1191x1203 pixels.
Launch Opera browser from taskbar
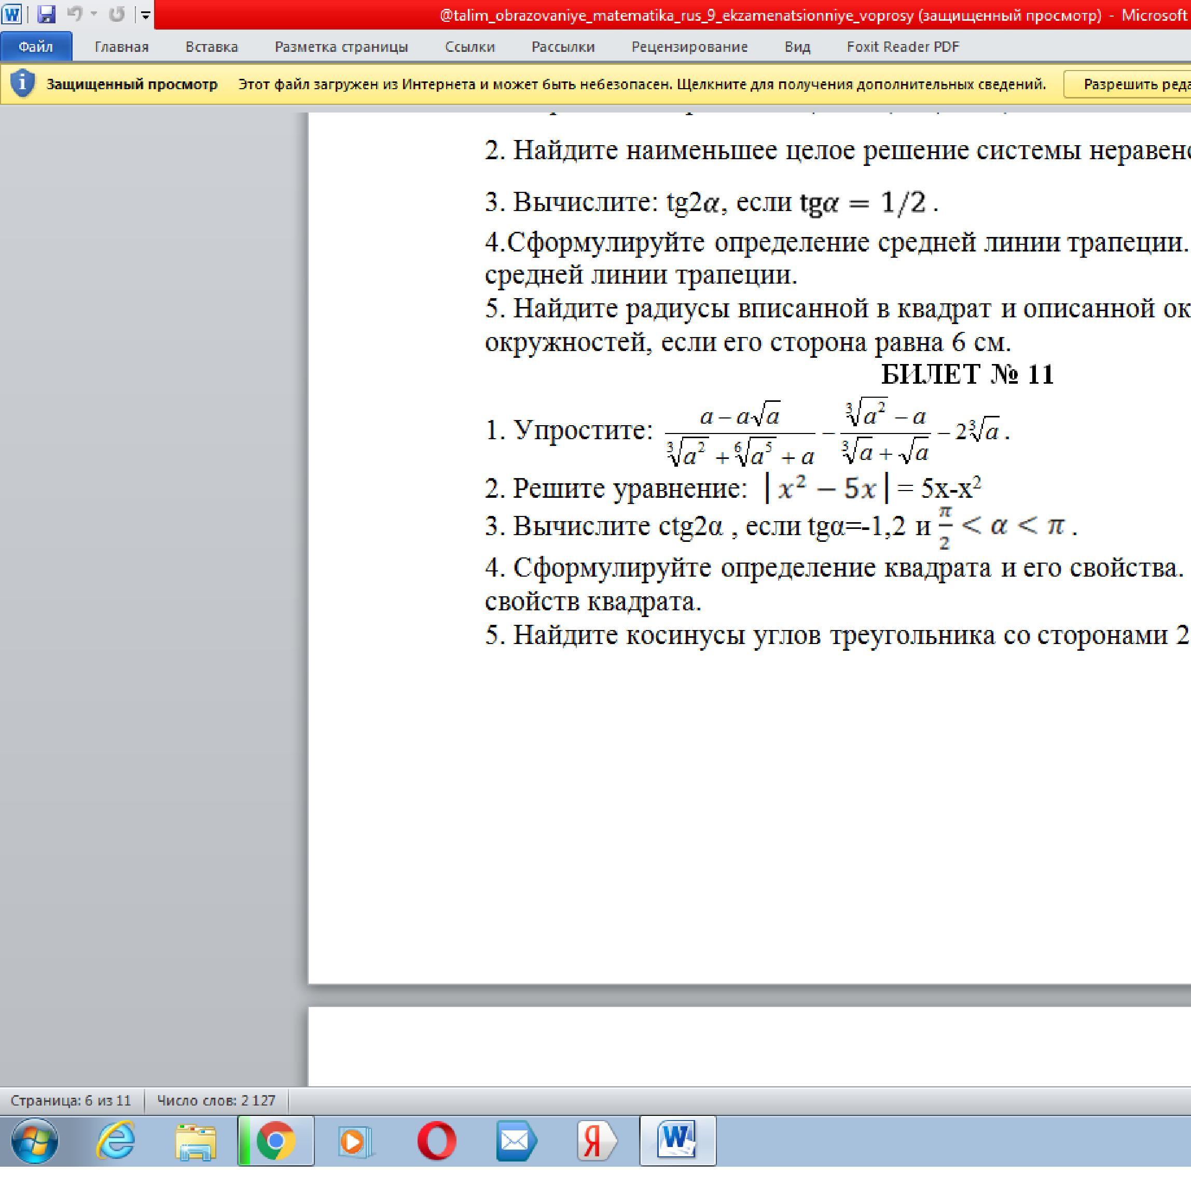(x=437, y=1140)
